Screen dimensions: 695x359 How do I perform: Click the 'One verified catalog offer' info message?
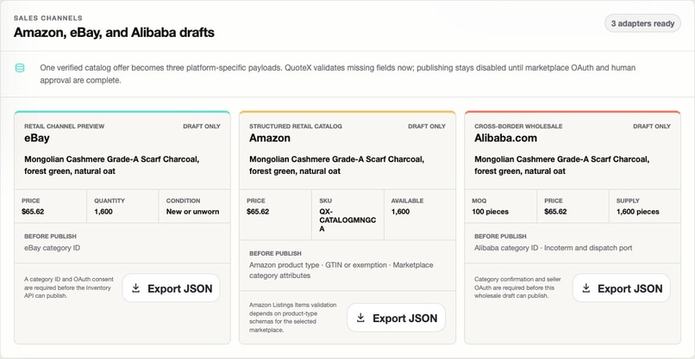338,74
